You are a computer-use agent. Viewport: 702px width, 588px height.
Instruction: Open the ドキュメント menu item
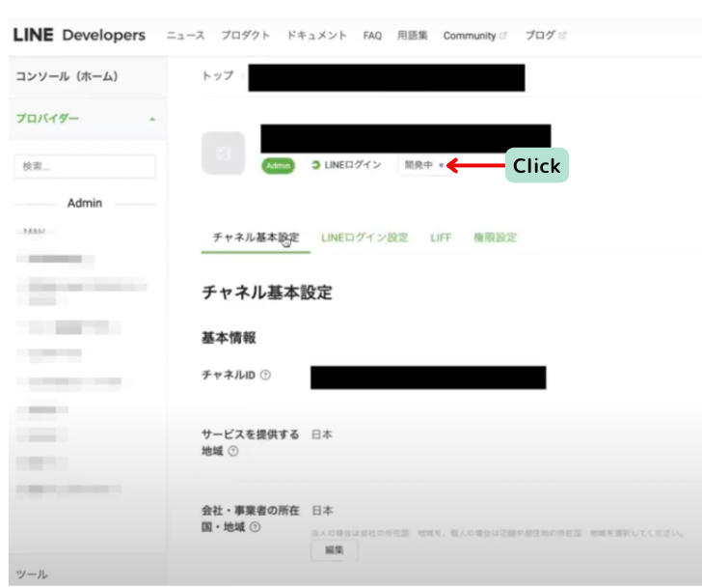[x=317, y=36]
